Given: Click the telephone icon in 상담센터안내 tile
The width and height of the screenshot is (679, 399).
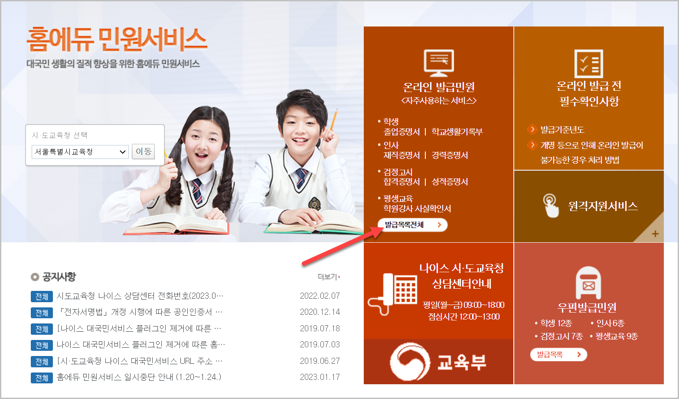Looking at the screenshot, I should (393, 294).
